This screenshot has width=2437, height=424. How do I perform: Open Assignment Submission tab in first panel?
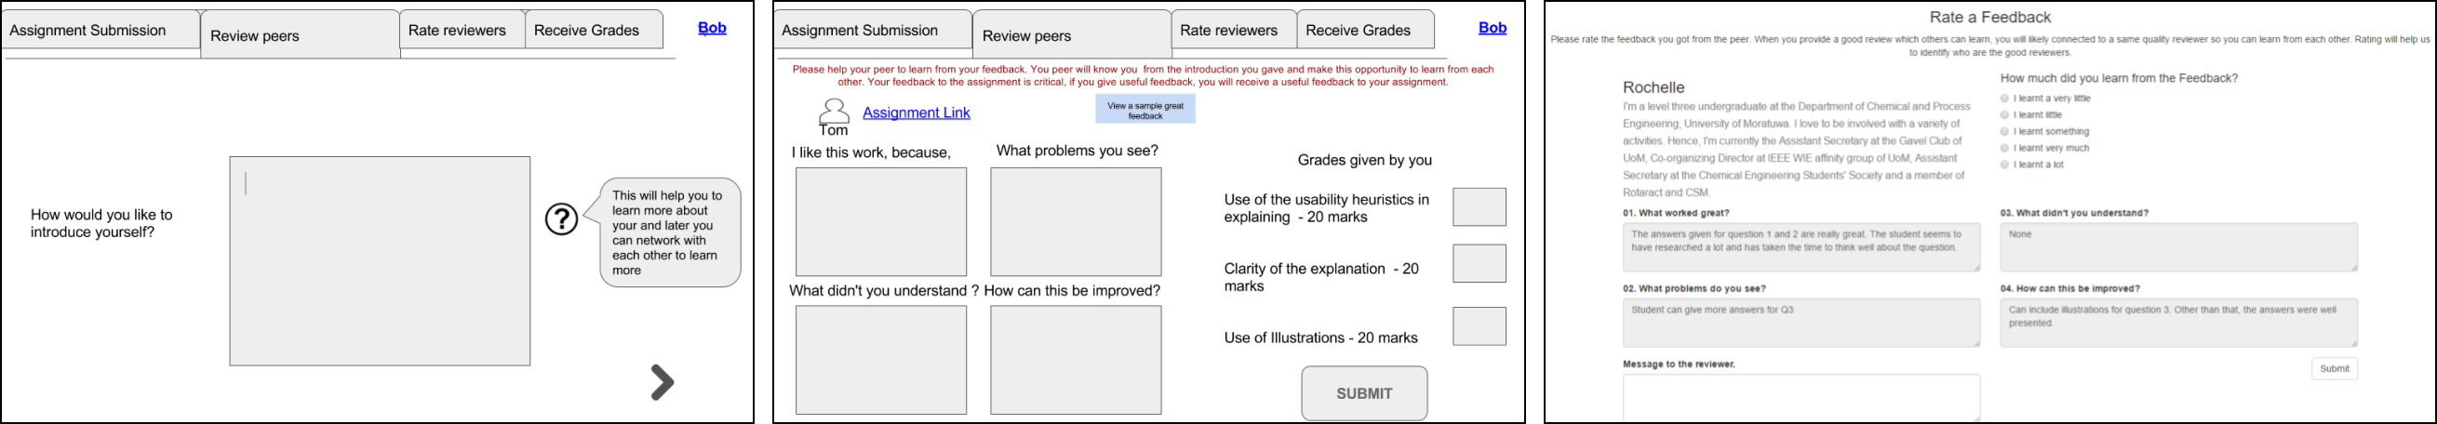point(100,30)
